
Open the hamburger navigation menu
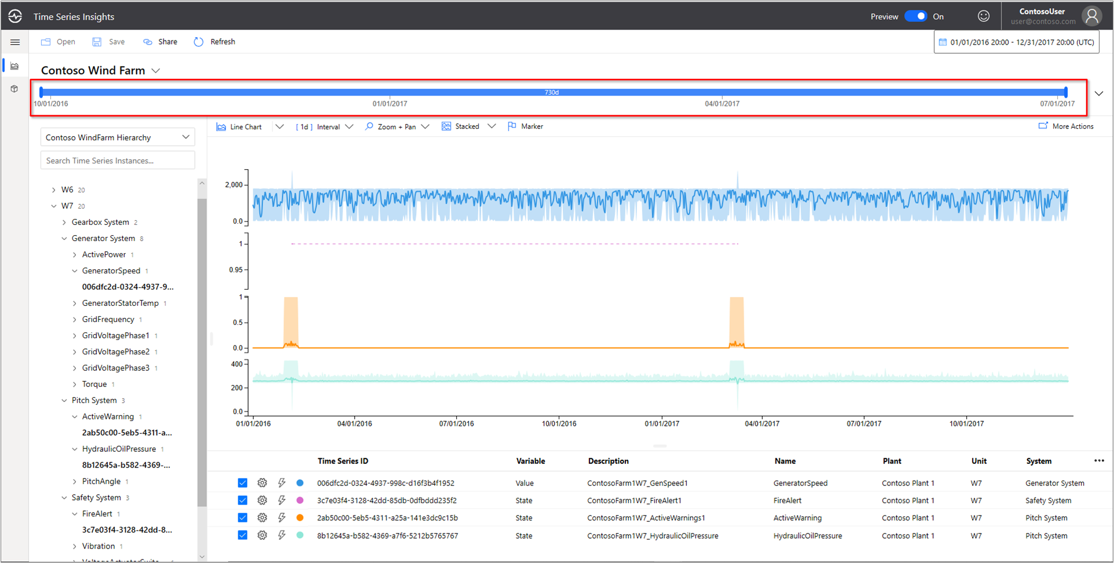(x=15, y=42)
